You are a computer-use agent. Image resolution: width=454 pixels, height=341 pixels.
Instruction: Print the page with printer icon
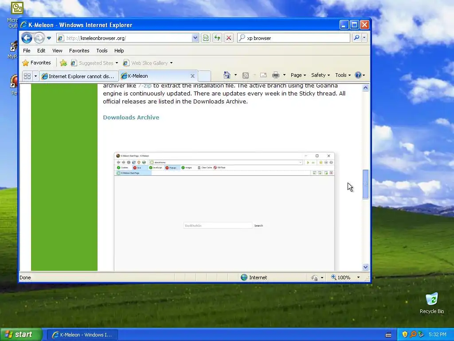click(276, 75)
